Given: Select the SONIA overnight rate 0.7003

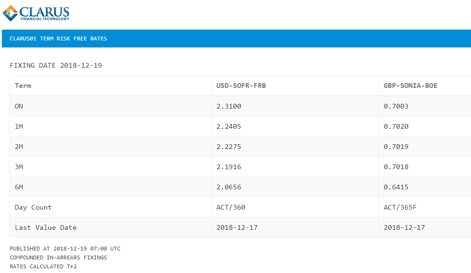Looking at the screenshot, I should point(396,106).
